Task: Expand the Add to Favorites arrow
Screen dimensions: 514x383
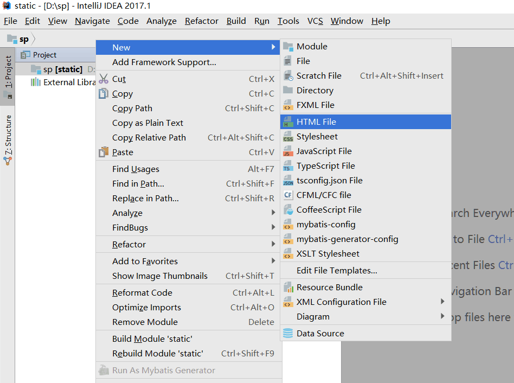Action: tap(273, 261)
